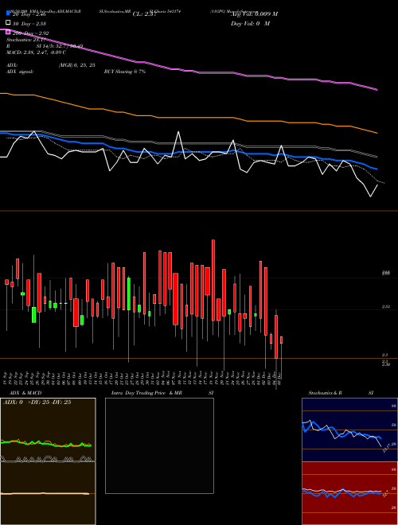Click the tall green candlestick
Viewport: 398px width, 525px height.
(129, 294)
